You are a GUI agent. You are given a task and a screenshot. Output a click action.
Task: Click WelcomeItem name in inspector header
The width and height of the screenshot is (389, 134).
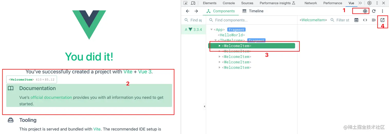[313, 20]
